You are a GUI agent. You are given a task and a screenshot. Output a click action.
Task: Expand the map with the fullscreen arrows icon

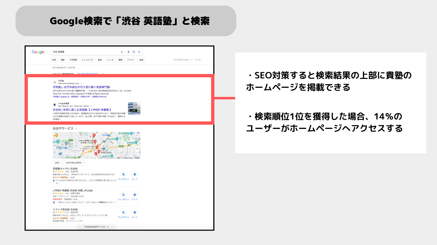tap(137, 136)
